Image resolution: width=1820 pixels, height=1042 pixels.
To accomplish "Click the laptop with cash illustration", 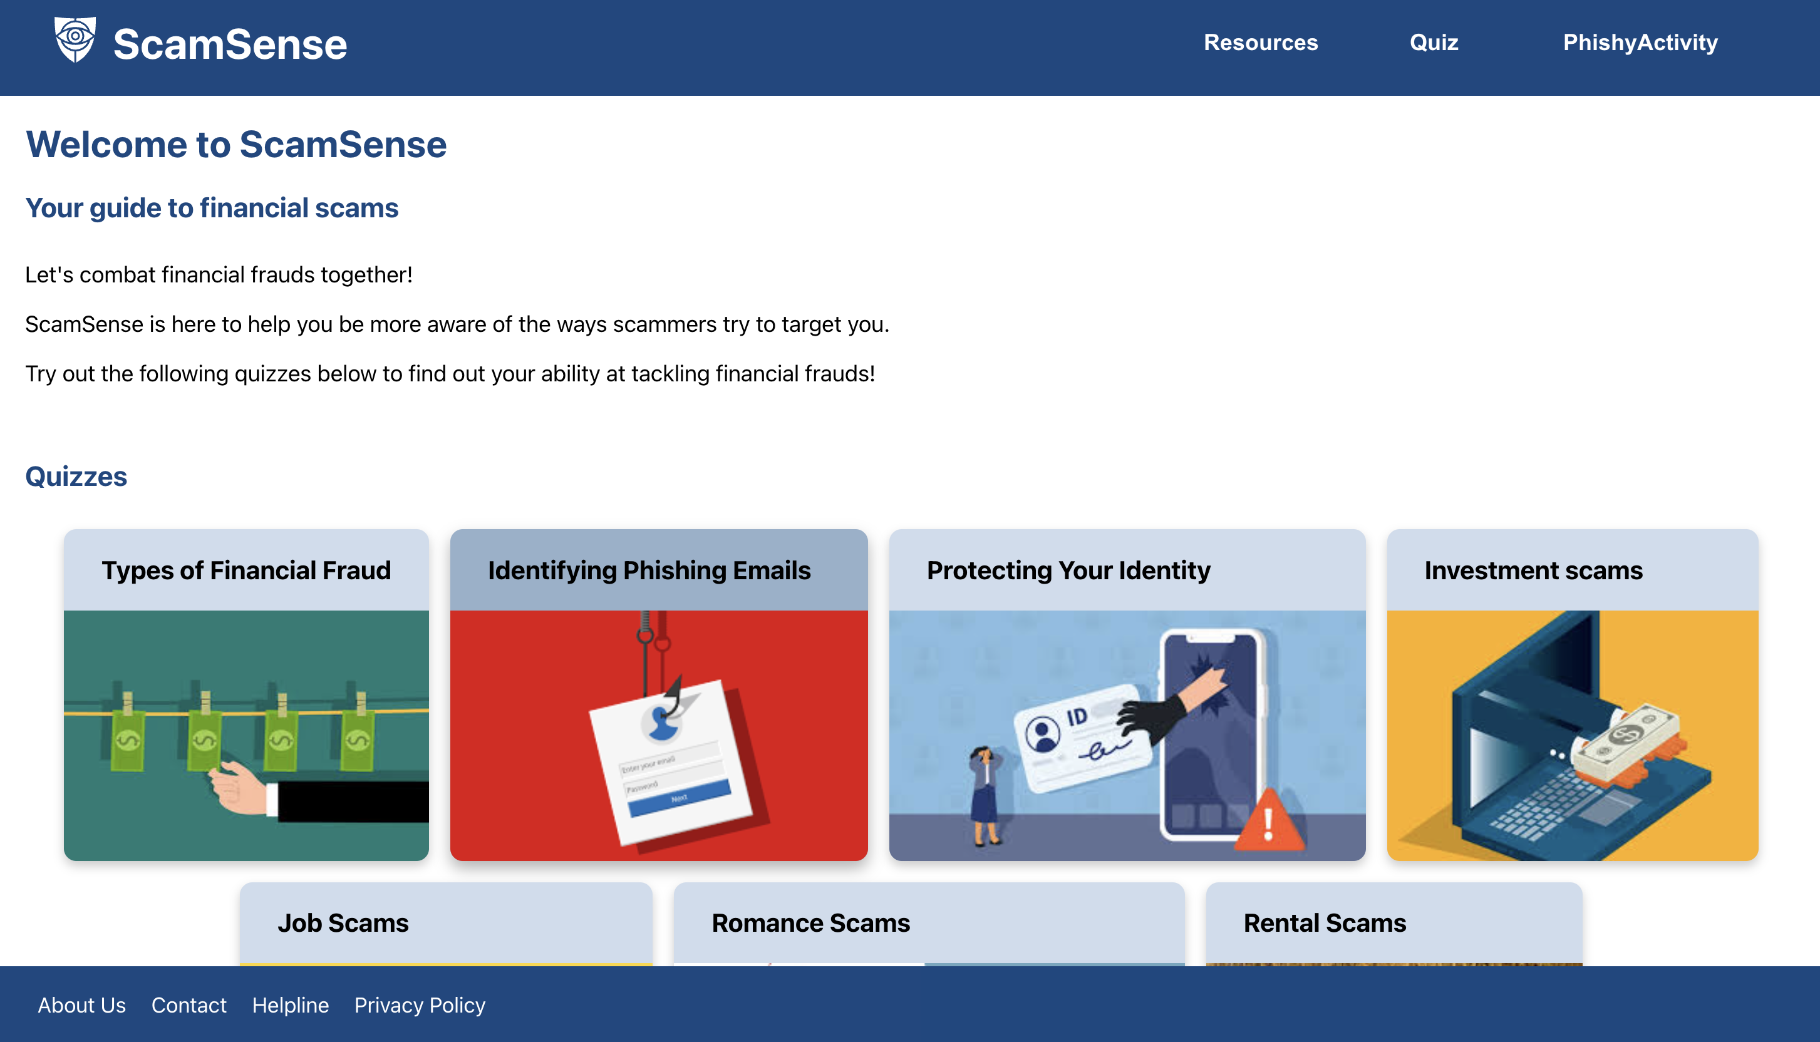I will (1571, 735).
